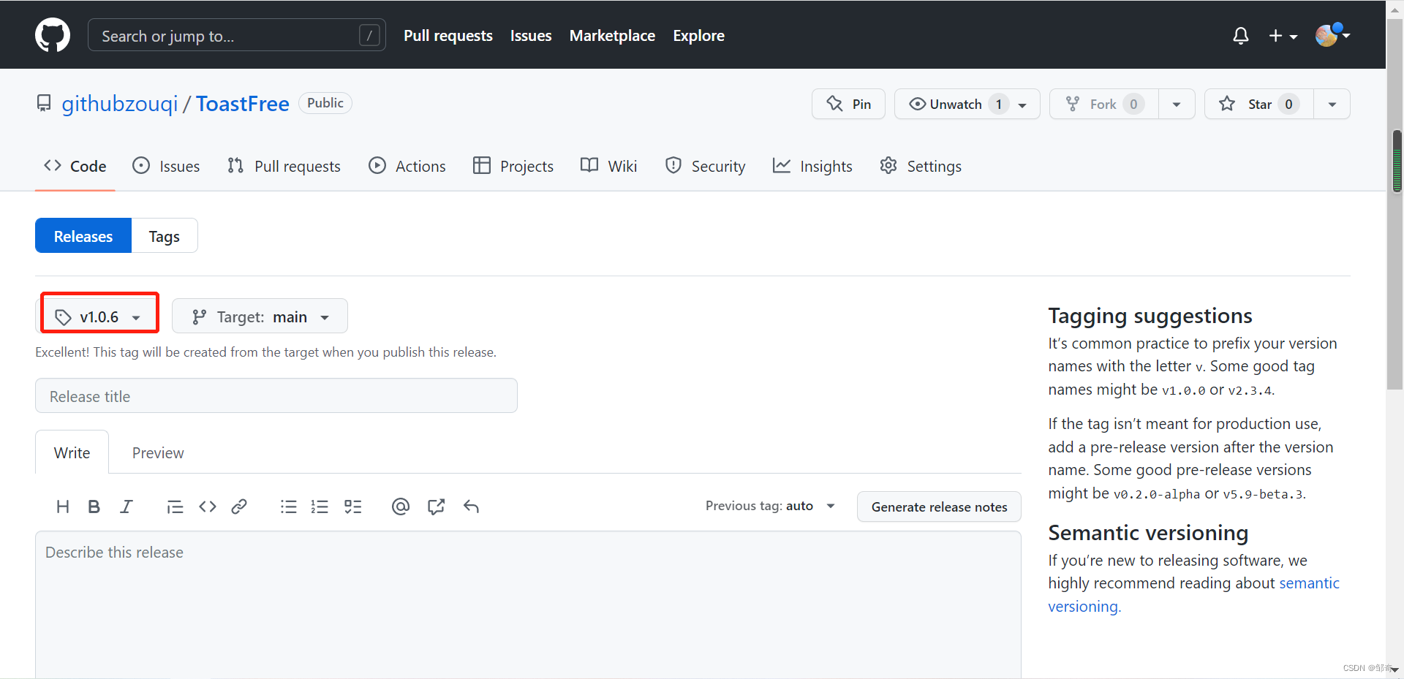1404x679 pixels.
Task: Open the Security tab
Action: tap(706, 166)
